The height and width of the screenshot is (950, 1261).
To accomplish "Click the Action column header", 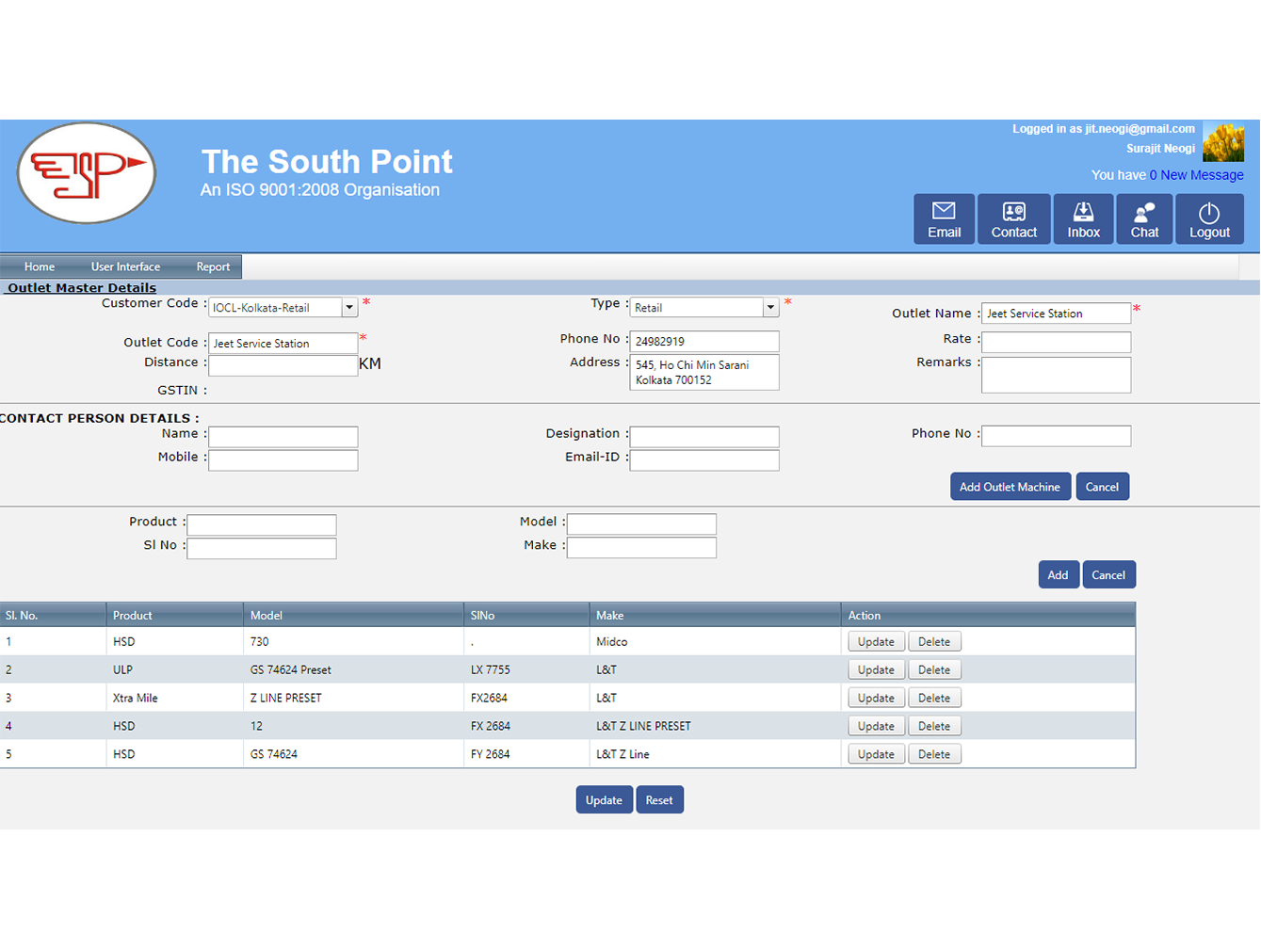I will tap(988, 616).
